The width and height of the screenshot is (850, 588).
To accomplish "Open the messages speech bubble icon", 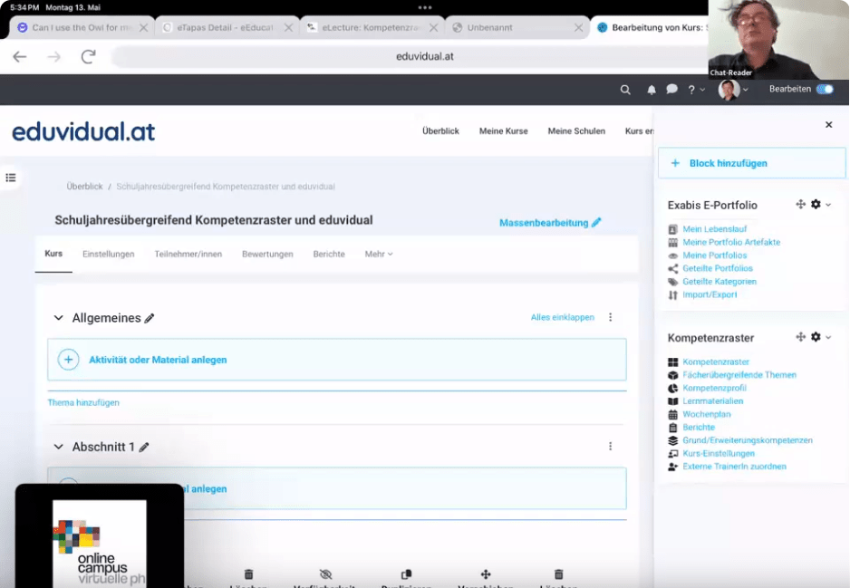I will tap(671, 90).
